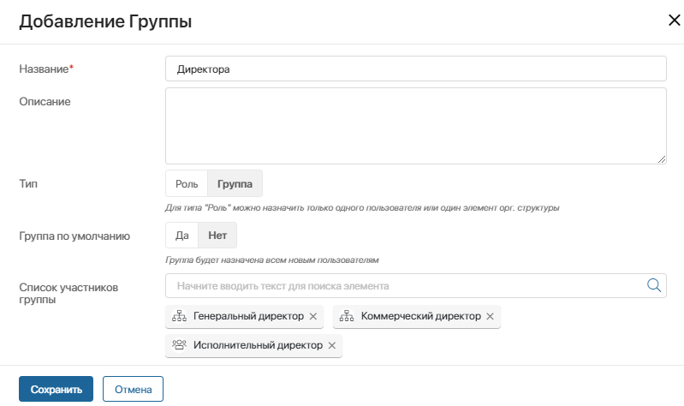Remove Коммерческий директор tag
The width and height of the screenshot is (684, 406).
click(x=490, y=317)
